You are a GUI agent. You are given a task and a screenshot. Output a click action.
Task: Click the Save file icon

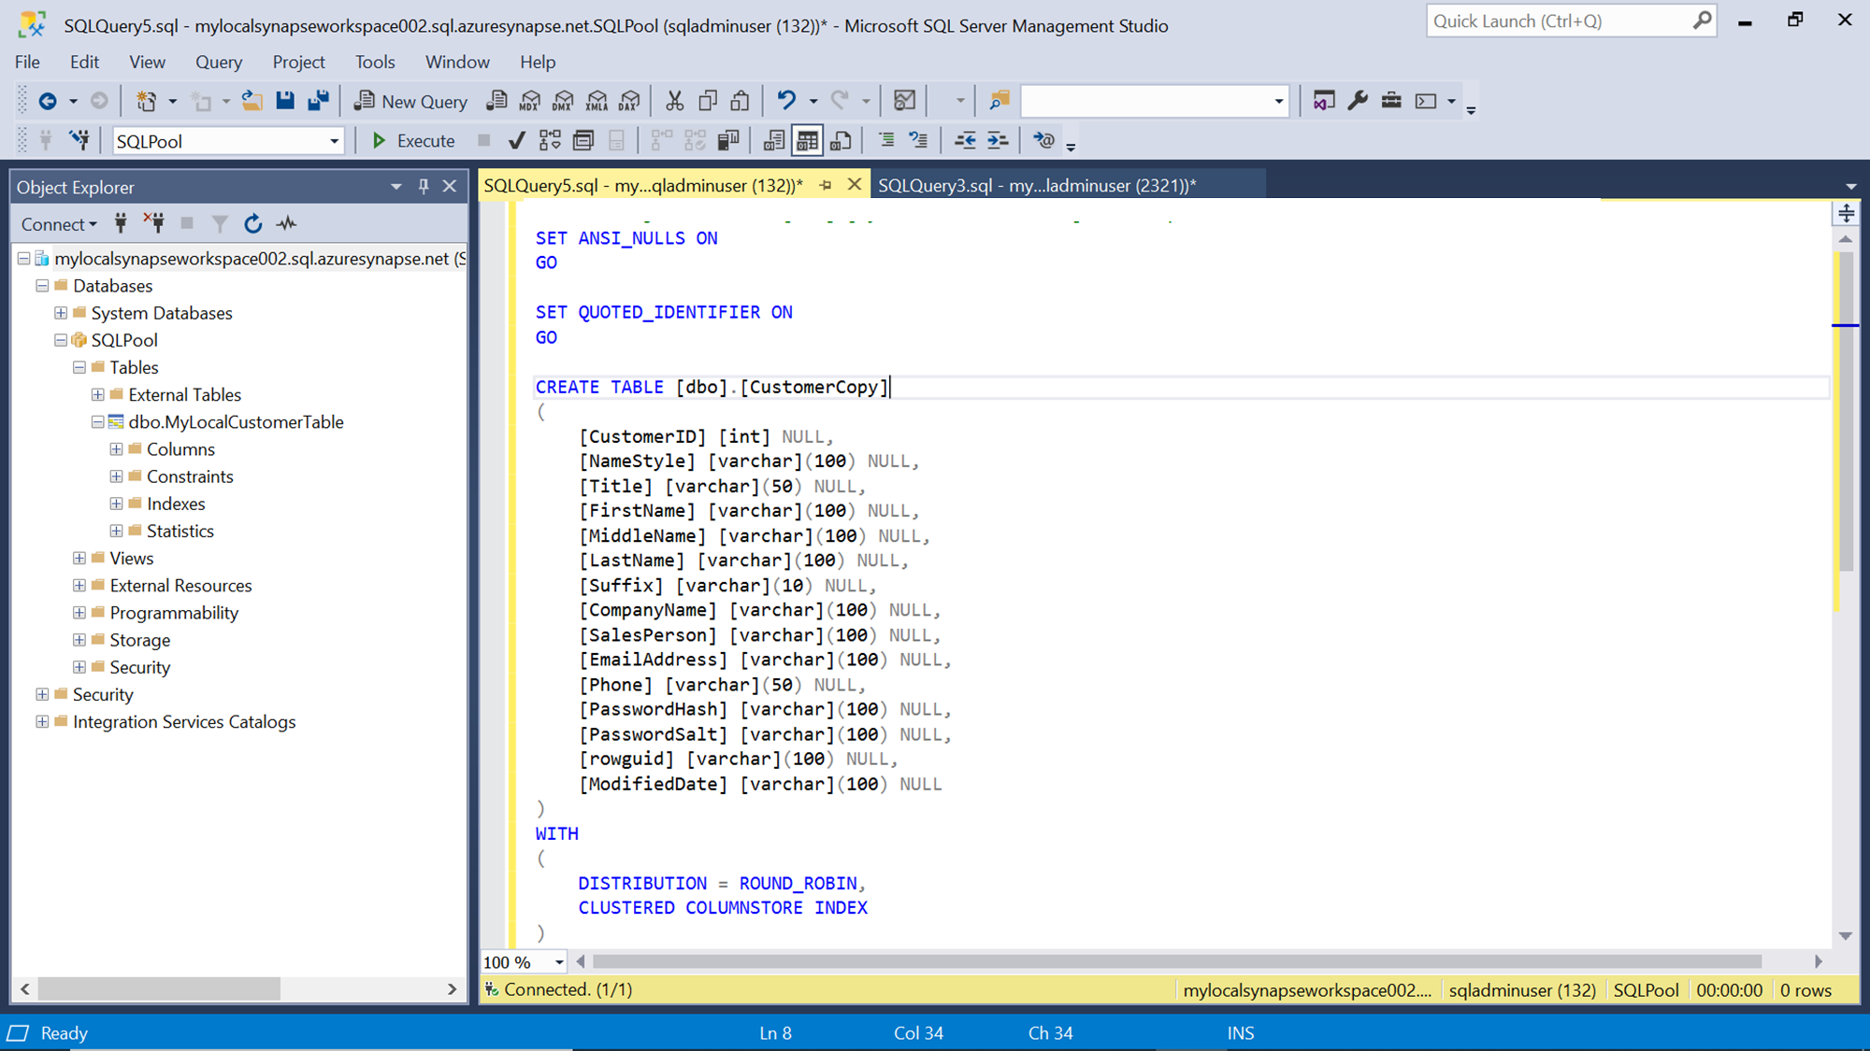[x=285, y=101]
